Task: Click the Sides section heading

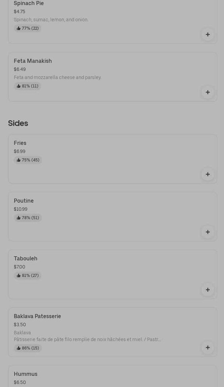Action: tap(18, 123)
